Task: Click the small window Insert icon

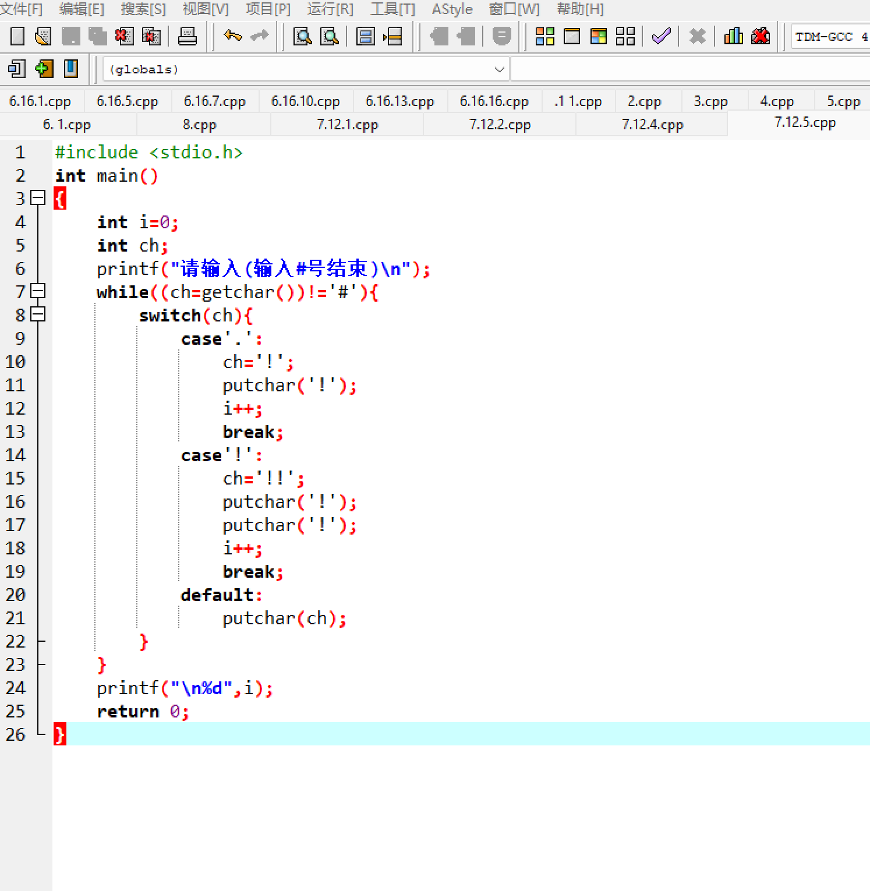Action: tap(17, 69)
